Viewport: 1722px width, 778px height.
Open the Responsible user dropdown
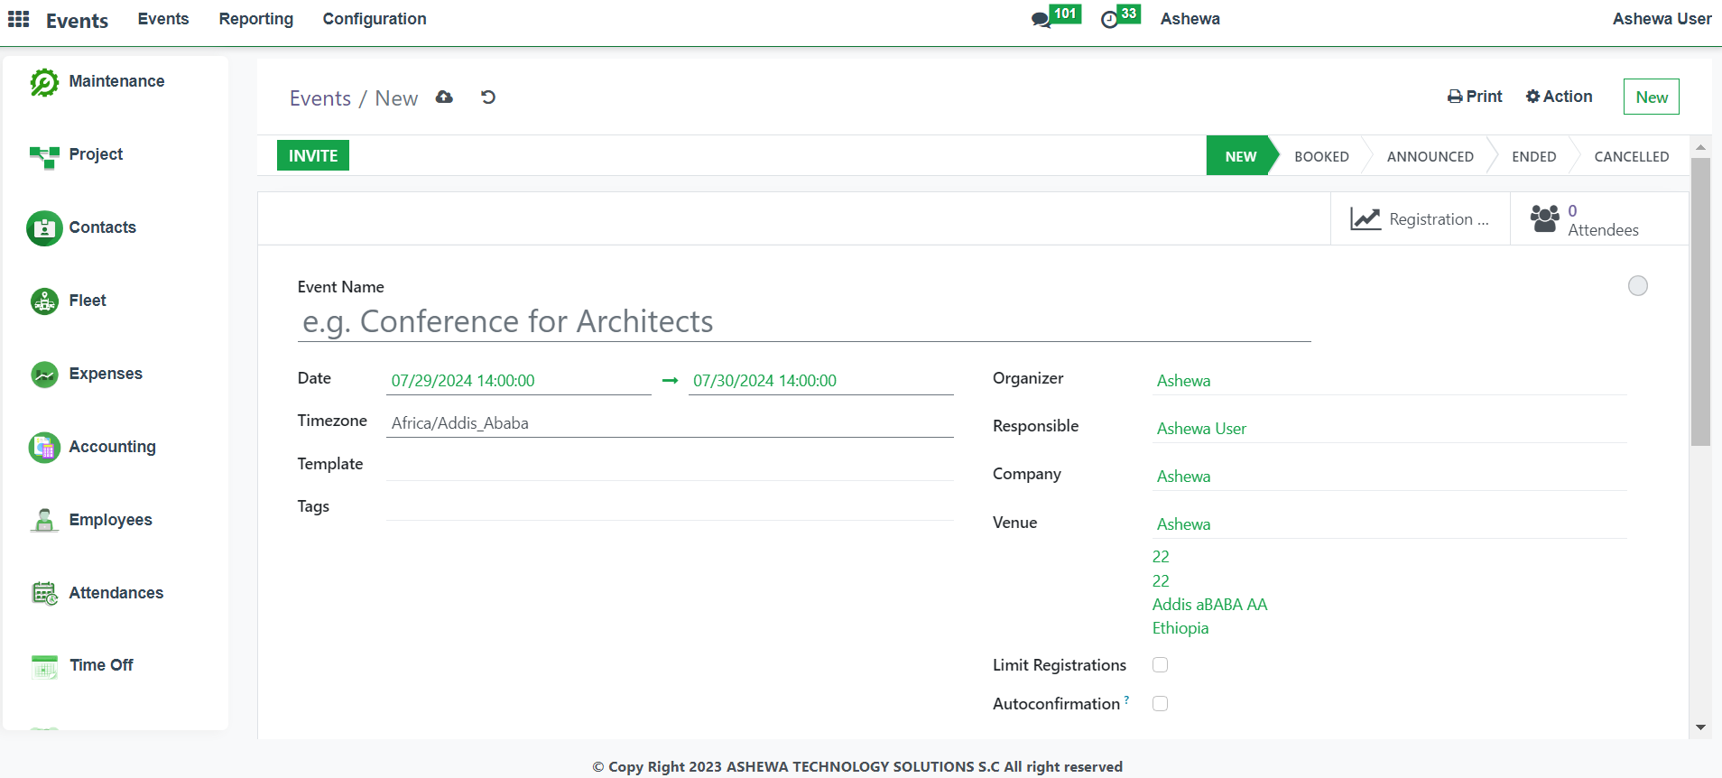[x=1391, y=429]
